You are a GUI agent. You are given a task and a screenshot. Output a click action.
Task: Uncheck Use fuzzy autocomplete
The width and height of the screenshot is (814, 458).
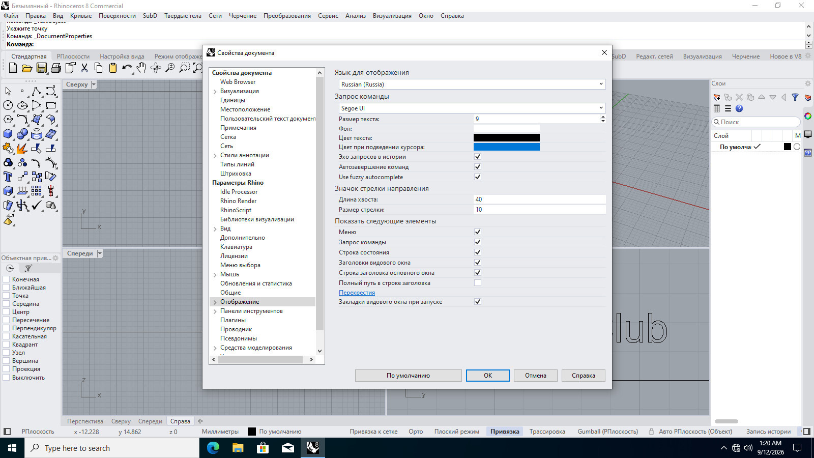point(478,177)
